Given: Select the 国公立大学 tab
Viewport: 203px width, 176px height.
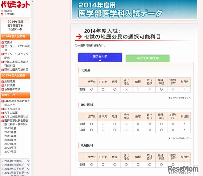Looking at the screenshot, I should click(x=100, y=58).
